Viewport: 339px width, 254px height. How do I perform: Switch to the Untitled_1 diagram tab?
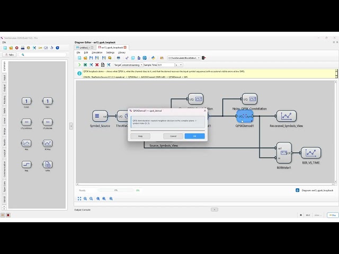84,48
